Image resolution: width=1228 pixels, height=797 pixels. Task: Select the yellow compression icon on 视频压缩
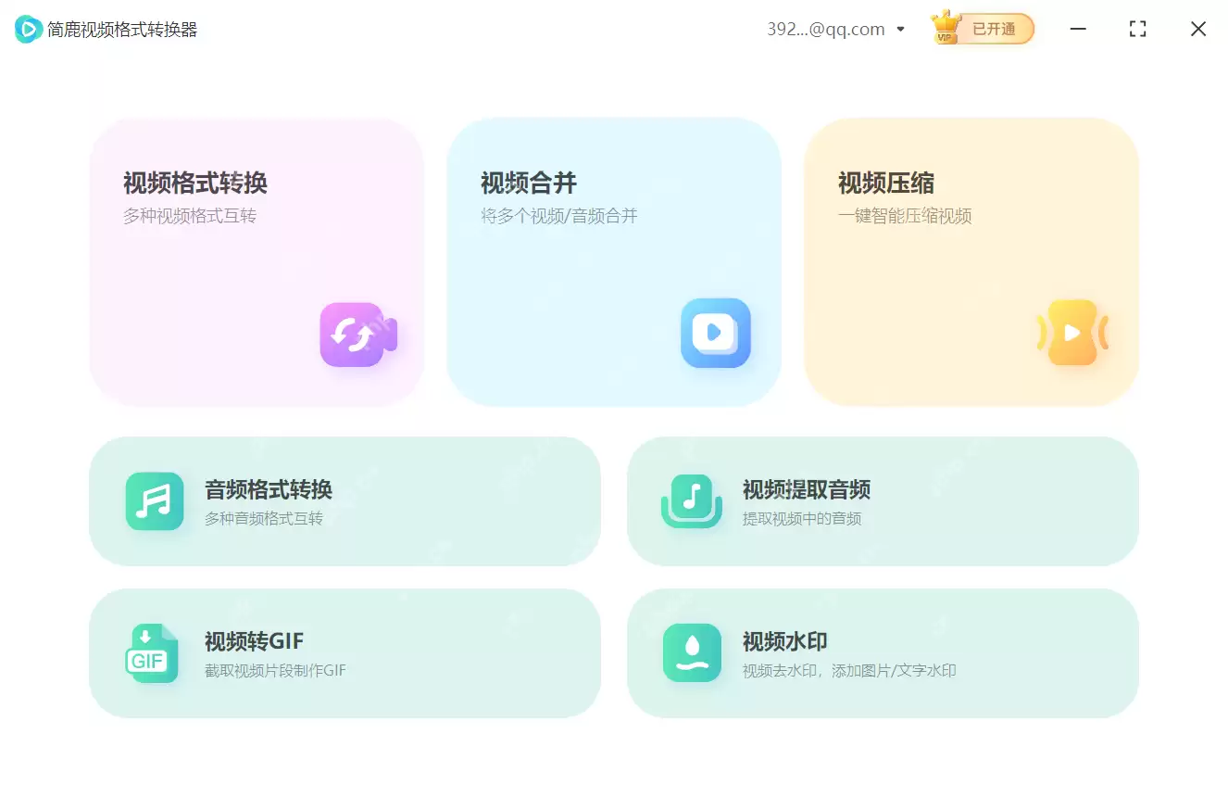pyautogui.click(x=1073, y=334)
